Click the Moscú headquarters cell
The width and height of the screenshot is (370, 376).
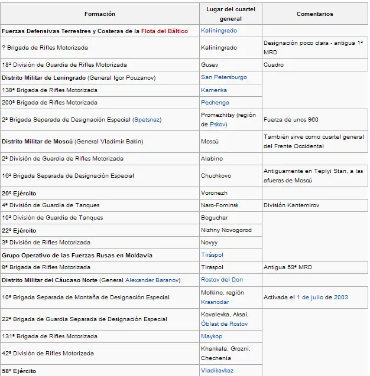(x=231, y=142)
